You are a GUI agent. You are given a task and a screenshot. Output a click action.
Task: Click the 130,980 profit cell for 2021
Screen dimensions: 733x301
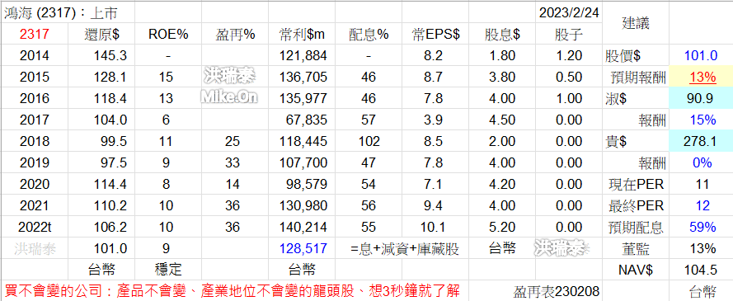303,205
